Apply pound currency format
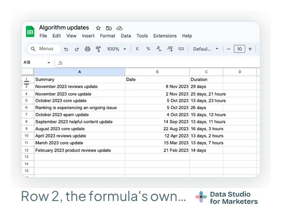 coord(137,49)
